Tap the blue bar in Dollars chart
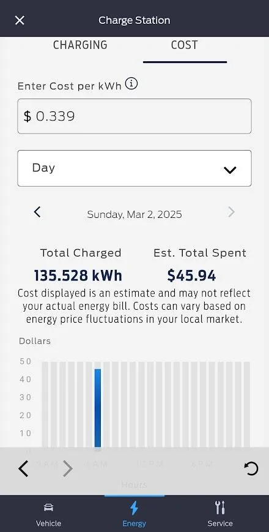 (98, 408)
